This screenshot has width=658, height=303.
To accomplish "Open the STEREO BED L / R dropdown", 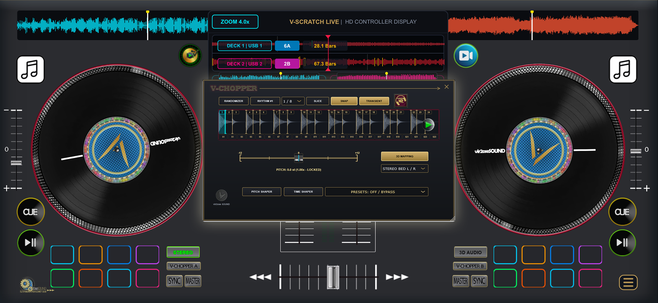I will pos(404,169).
